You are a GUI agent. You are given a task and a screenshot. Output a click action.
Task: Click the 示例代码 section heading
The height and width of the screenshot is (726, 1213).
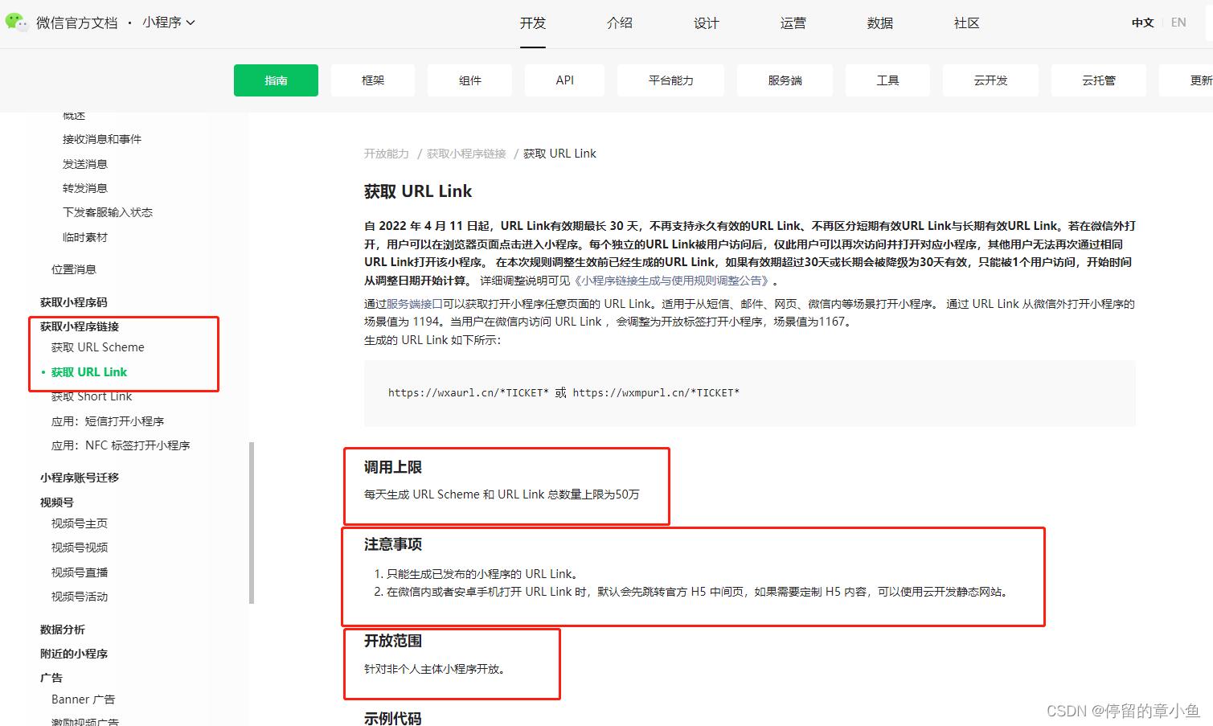click(x=393, y=718)
